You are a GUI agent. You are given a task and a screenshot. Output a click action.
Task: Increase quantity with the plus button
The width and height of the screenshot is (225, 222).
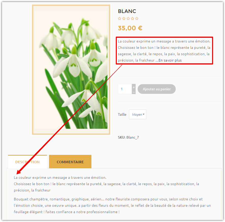(x=134, y=87)
